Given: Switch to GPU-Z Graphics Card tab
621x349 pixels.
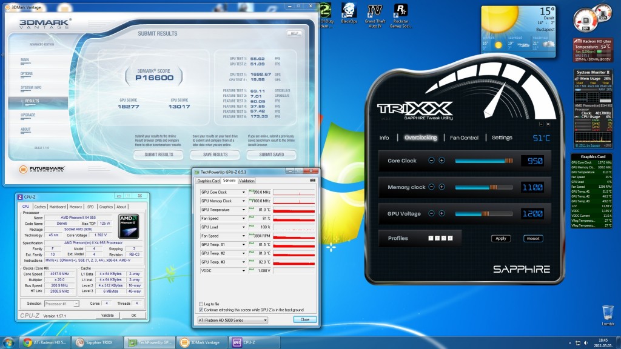Looking at the screenshot, I should pyautogui.click(x=209, y=181).
